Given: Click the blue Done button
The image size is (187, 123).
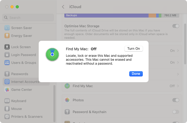Looking at the screenshot, I should coord(136,74).
